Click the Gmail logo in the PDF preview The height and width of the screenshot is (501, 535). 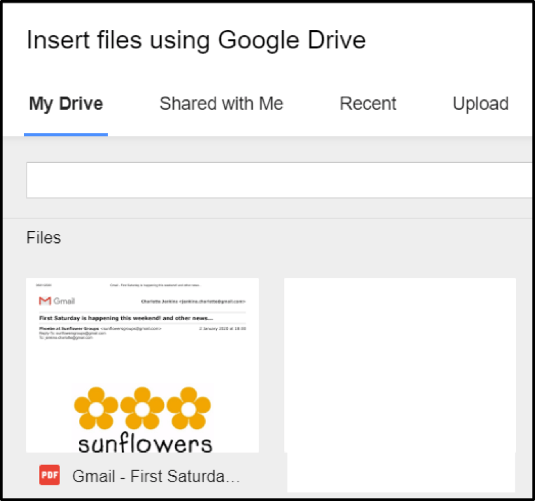click(56, 300)
